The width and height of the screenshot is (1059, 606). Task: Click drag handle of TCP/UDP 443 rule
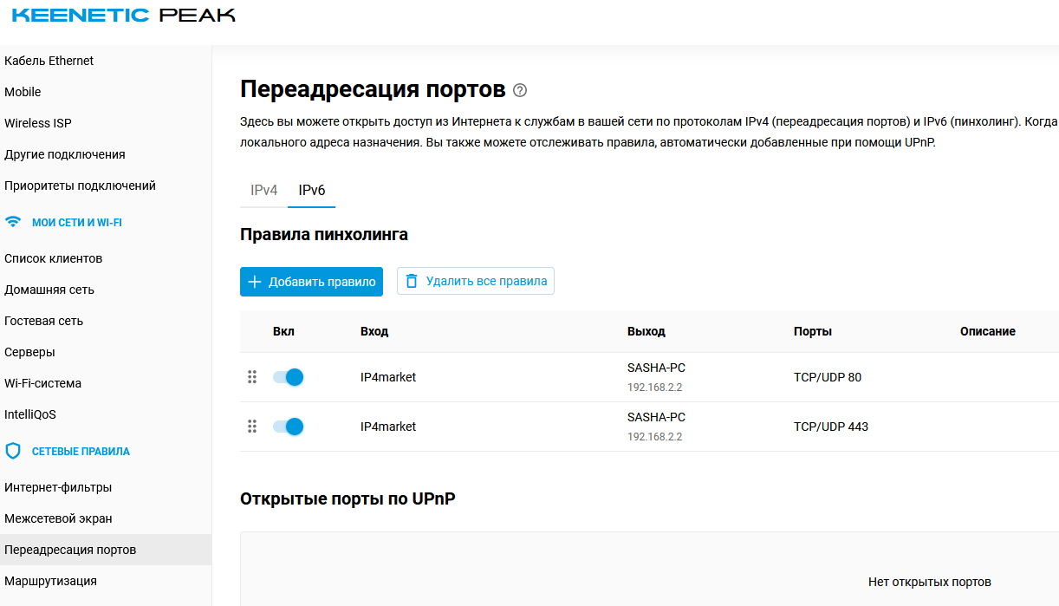click(252, 427)
